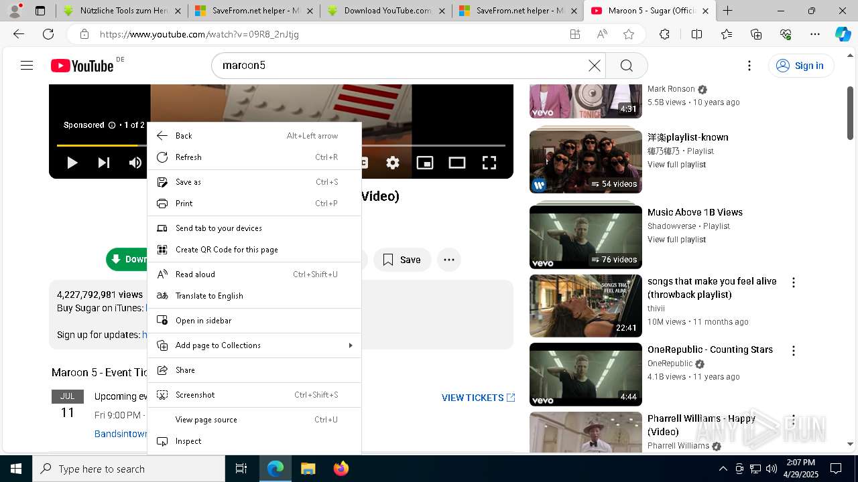
Task: Add this page to favorites star
Action: point(629,34)
